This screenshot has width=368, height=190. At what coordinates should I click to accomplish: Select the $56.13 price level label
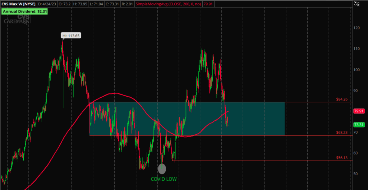[341, 157]
